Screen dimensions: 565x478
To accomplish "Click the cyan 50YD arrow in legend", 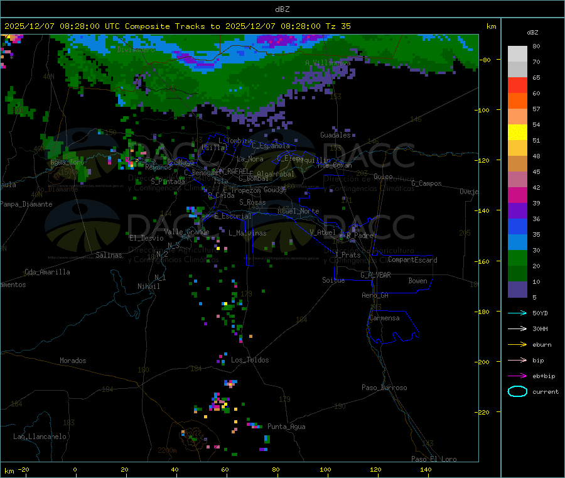I will tap(517, 313).
